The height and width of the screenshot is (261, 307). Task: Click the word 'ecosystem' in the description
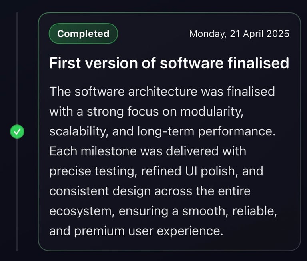coord(82,211)
